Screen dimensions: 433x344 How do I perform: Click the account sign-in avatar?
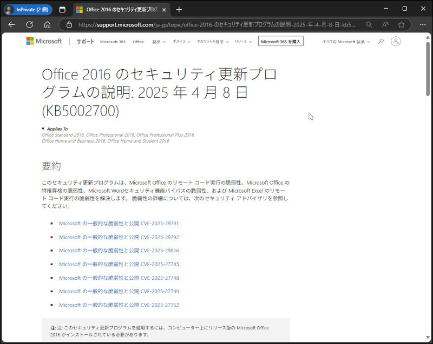[396, 42]
